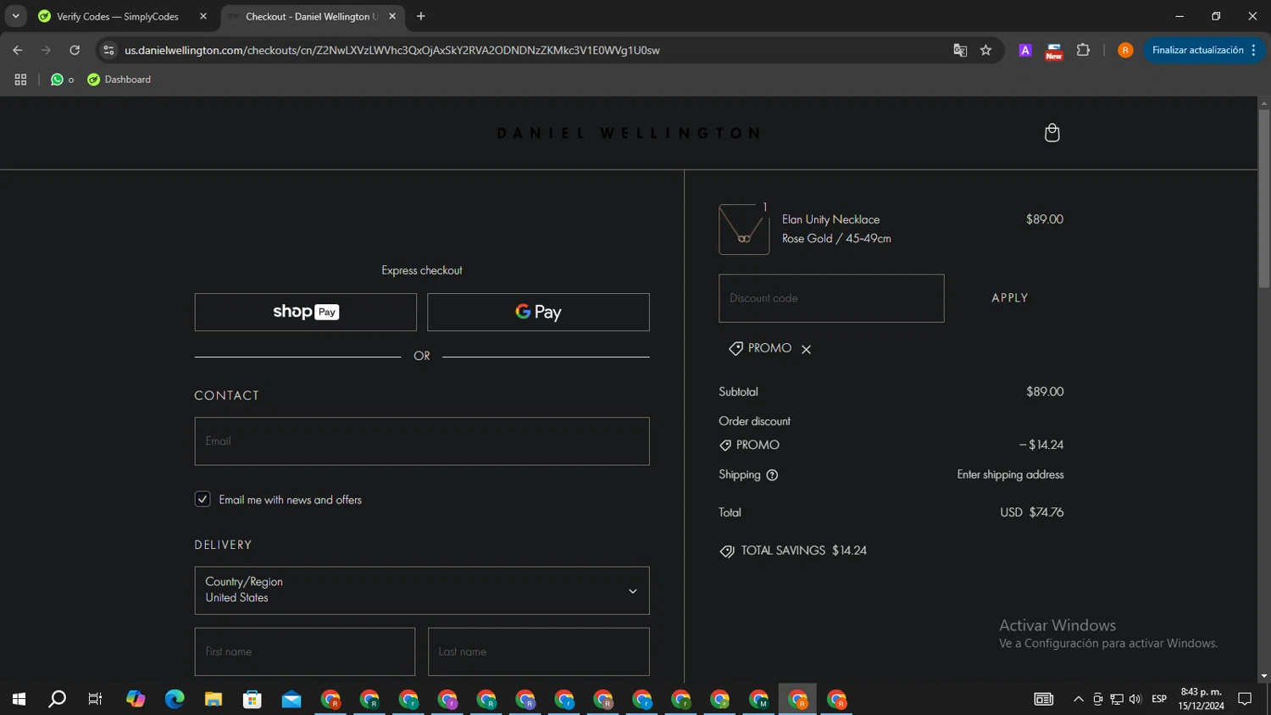View site information icon beside URL

108,50
